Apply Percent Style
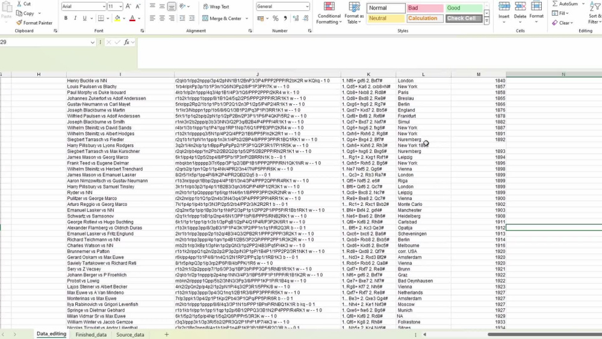602x339 pixels. (x=275, y=19)
